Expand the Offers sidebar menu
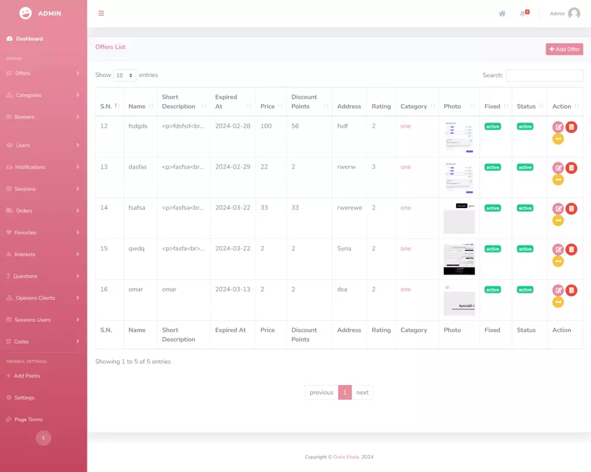Viewport: 591px width, 472px height. [43, 73]
